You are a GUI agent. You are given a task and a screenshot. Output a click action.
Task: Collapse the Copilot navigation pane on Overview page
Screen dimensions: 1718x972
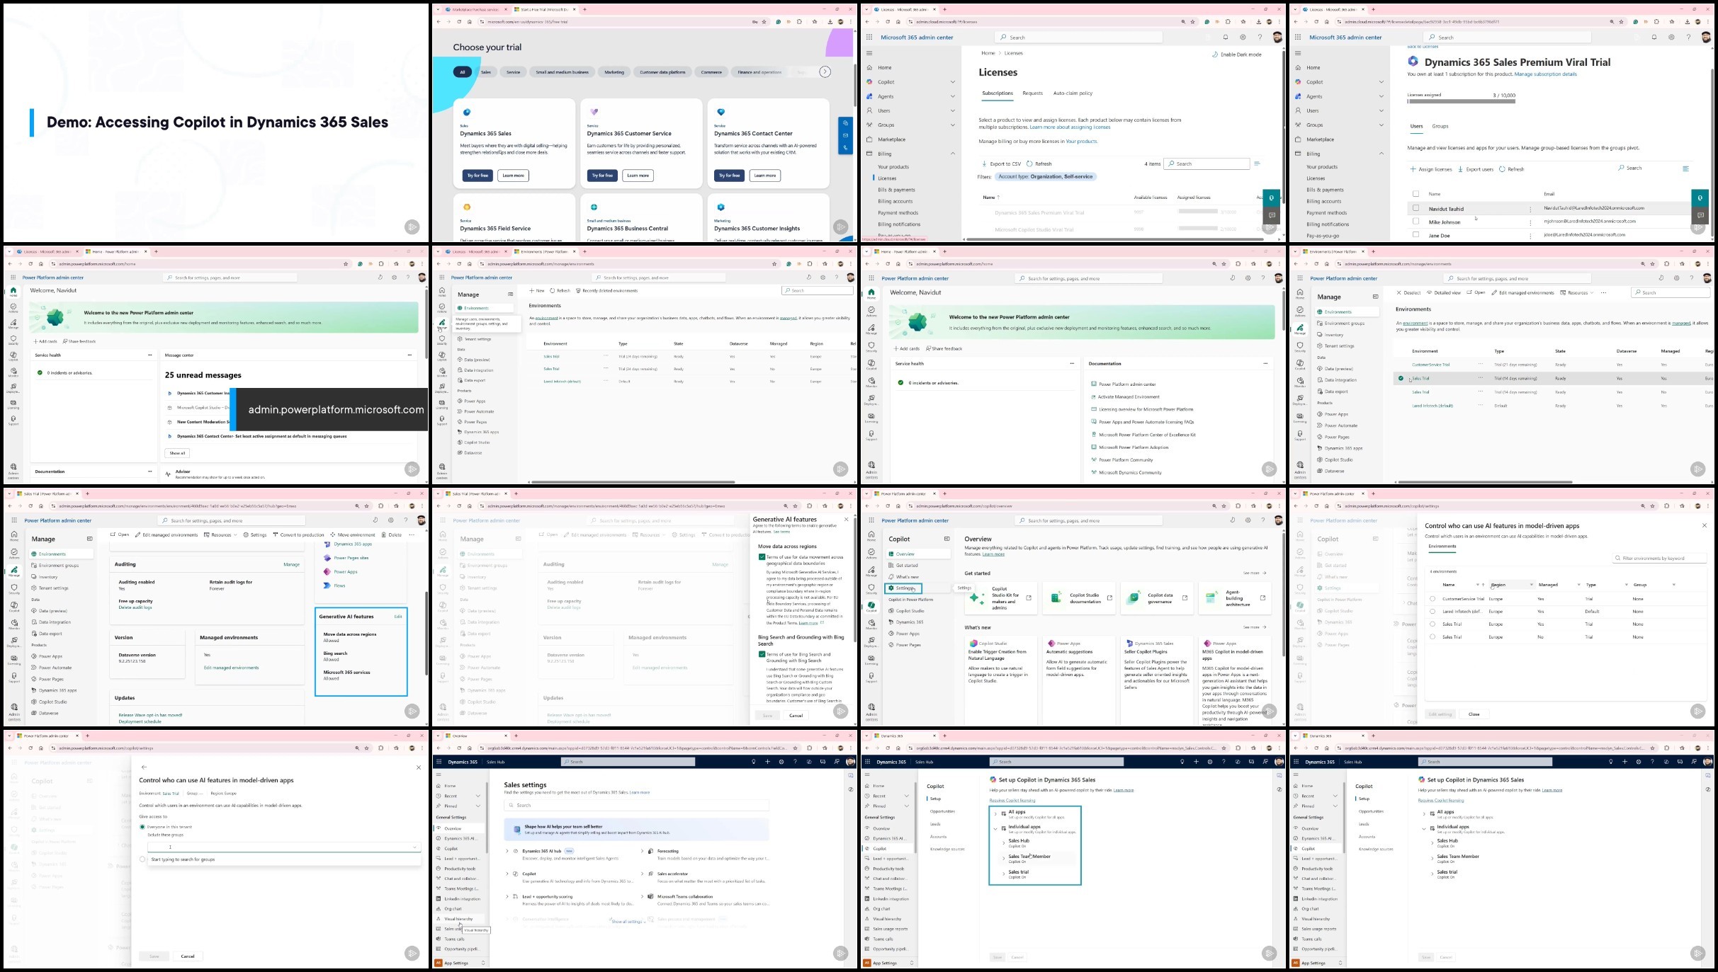coord(946,539)
